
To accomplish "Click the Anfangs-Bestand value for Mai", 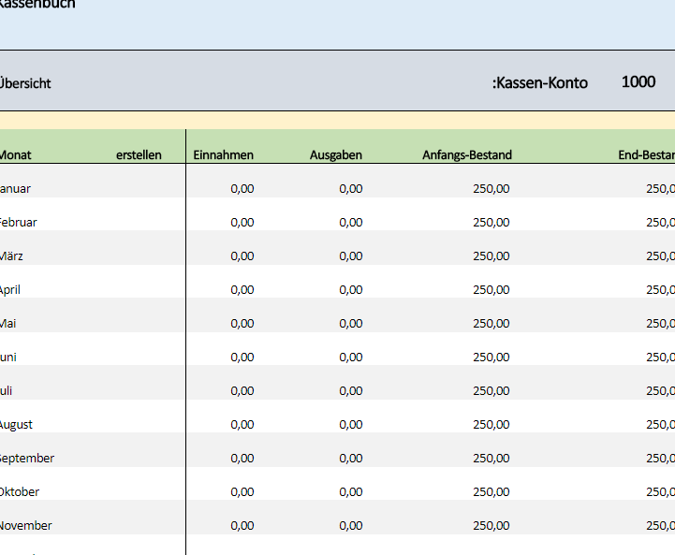I will [491, 323].
